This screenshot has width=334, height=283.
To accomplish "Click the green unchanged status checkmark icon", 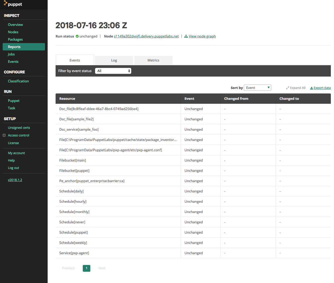I will tap(77, 36).
